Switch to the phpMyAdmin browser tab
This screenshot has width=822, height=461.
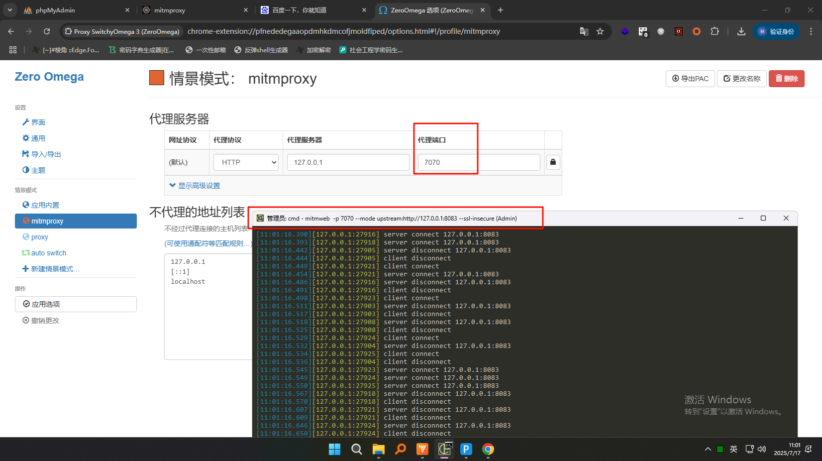[x=76, y=10]
